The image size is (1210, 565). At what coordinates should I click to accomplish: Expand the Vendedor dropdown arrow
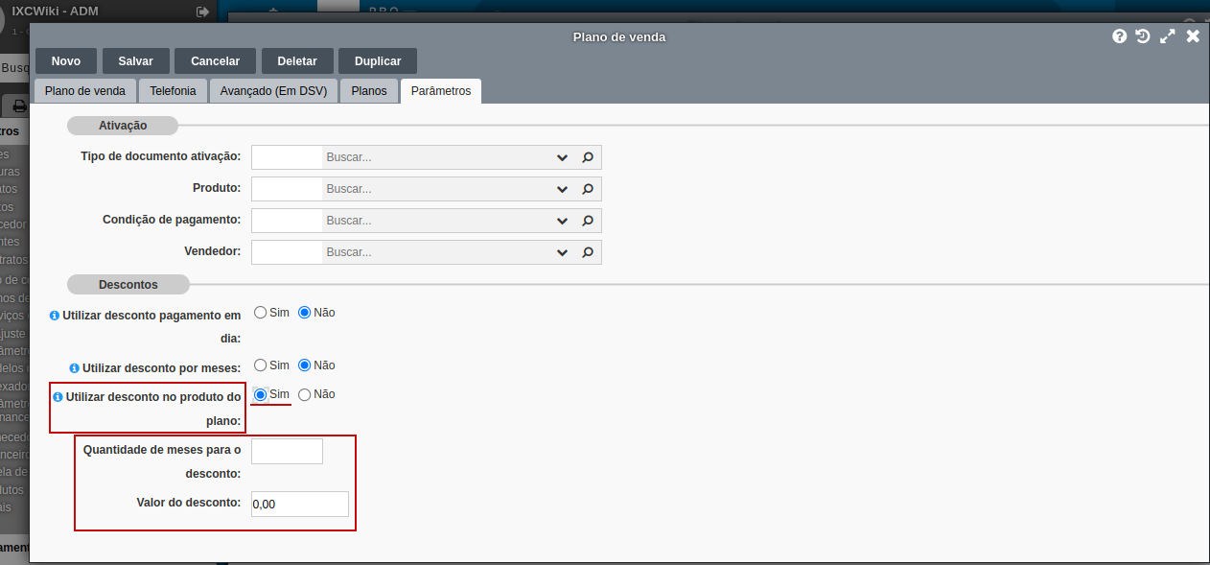click(x=562, y=252)
